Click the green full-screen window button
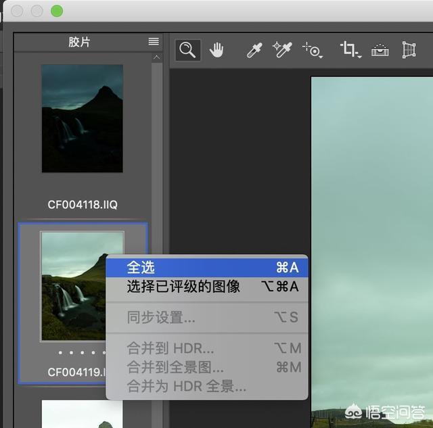Image resolution: width=433 pixels, height=428 pixels. tap(57, 11)
